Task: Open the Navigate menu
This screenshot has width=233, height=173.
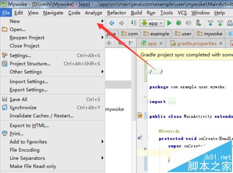Action: pyautogui.click(x=53, y=13)
